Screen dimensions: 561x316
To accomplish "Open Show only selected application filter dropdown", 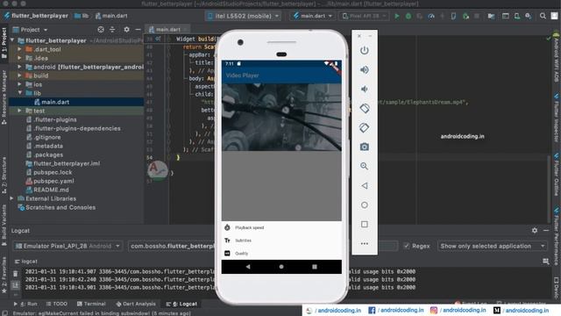I will [x=493, y=246].
